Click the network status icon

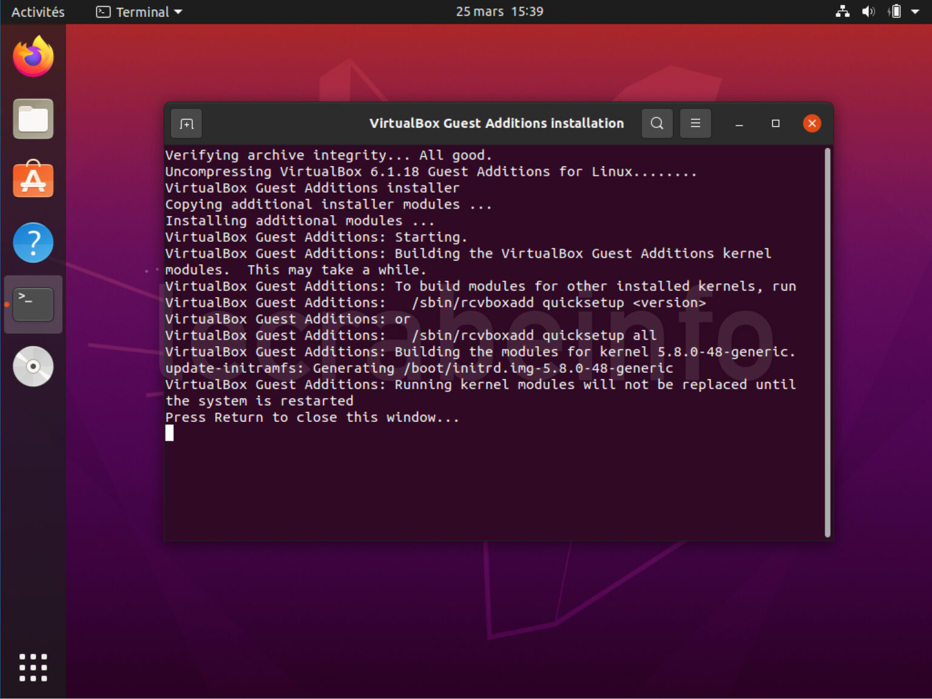click(x=842, y=12)
